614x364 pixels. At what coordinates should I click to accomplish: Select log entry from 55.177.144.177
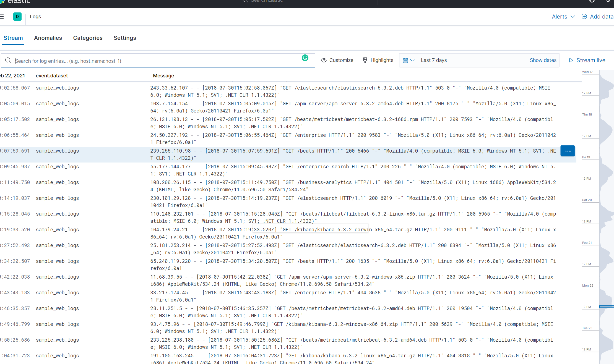coord(288,170)
